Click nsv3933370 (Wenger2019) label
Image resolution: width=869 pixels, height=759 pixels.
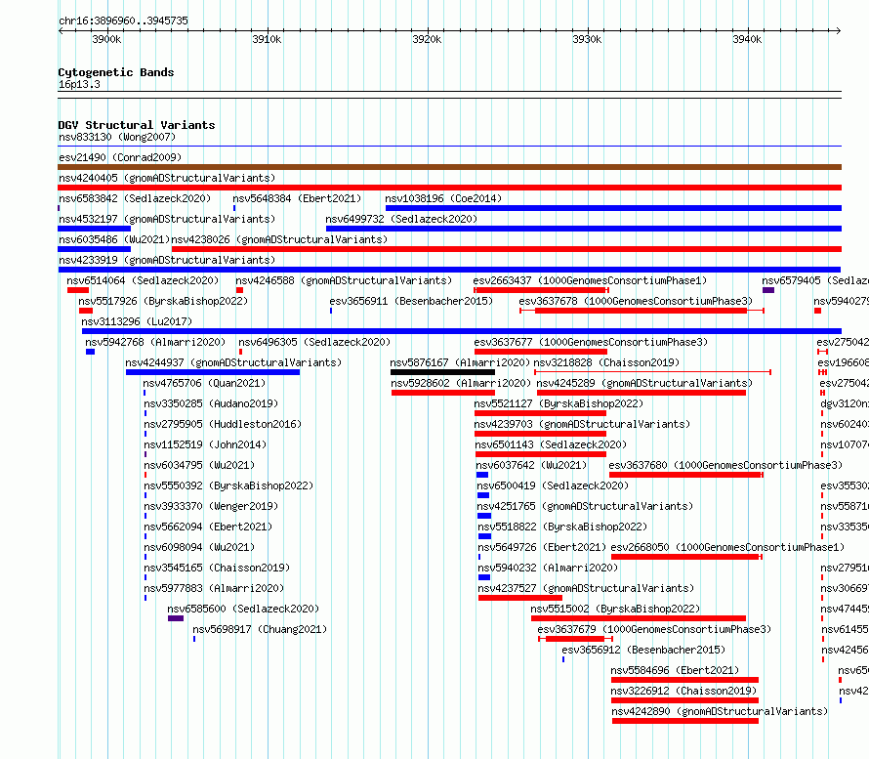coord(211,506)
